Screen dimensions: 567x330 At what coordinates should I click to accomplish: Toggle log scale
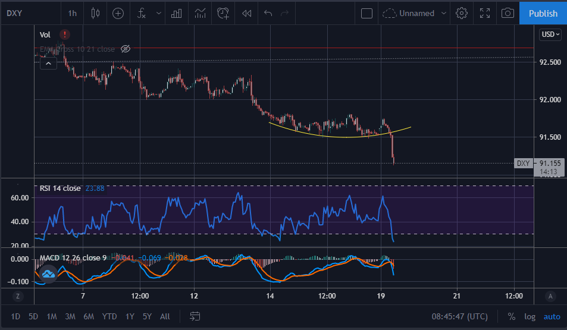530,317
